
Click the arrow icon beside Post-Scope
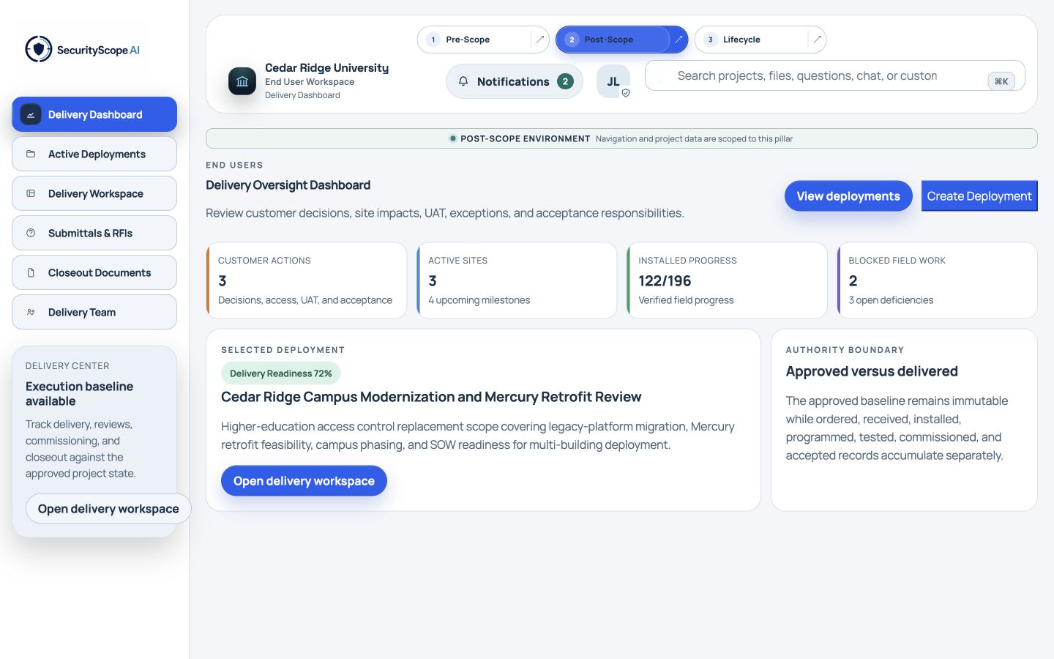[x=679, y=40]
